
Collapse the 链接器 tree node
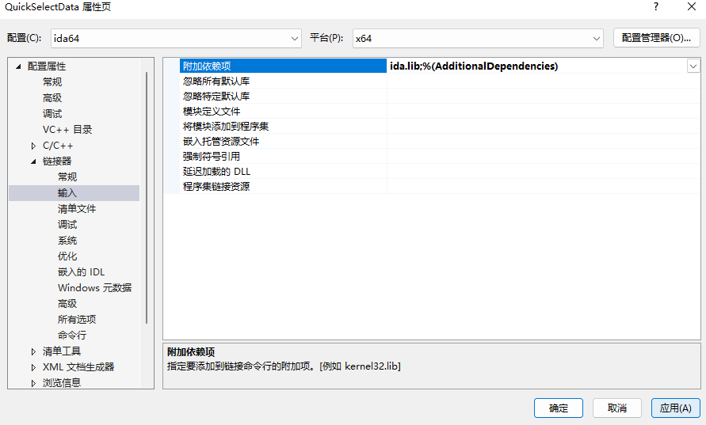pyautogui.click(x=33, y=161)
